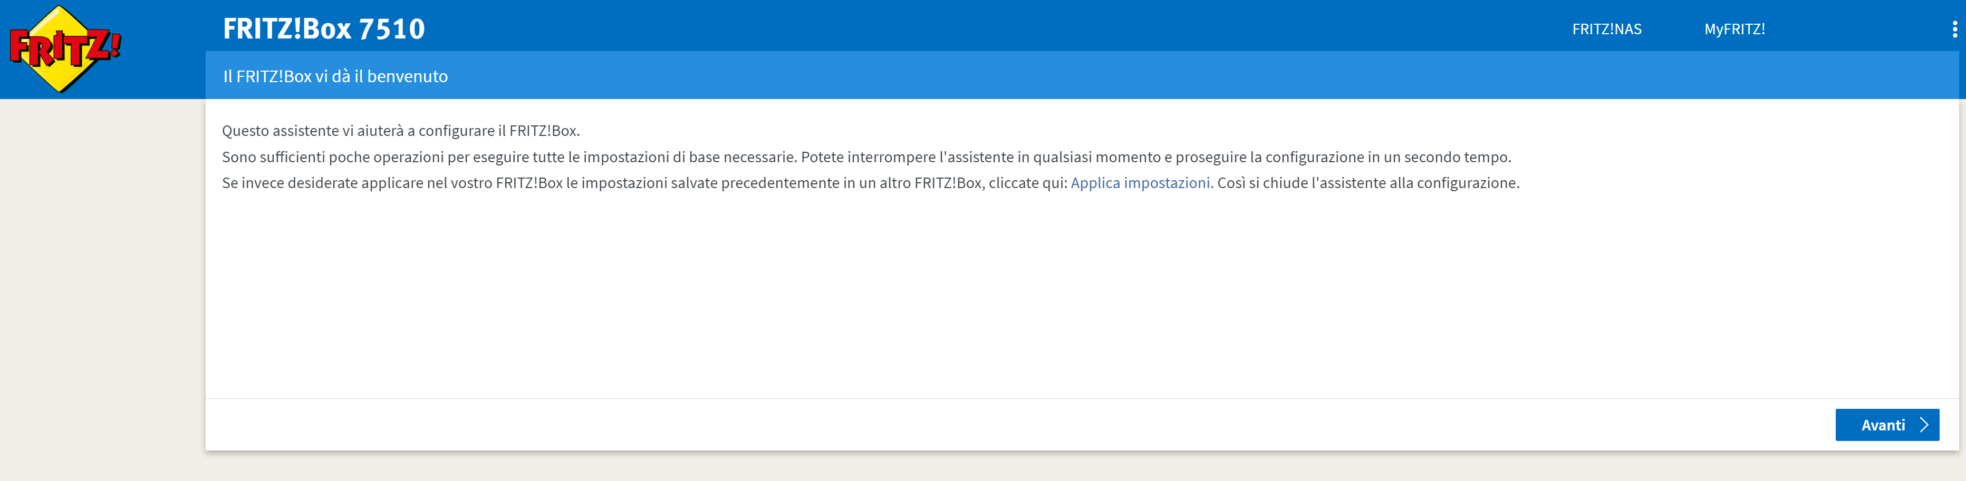Go to MyFRITZ! in the header
The image size is (1966, 481).
tap(1734, 29)
